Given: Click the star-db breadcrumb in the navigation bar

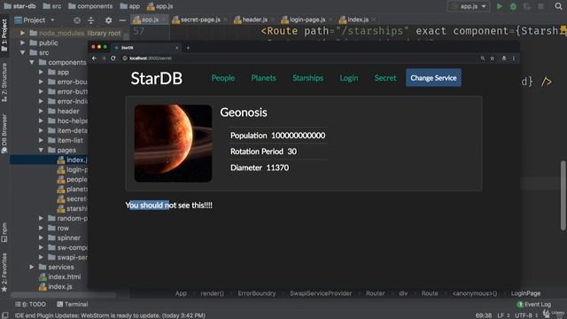Looking at the screenshot, I should tap(19, 6).
